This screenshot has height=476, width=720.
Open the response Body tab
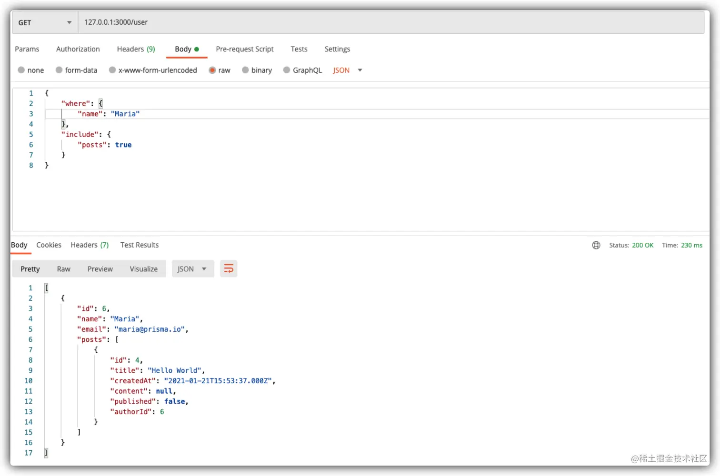(19, 245)
